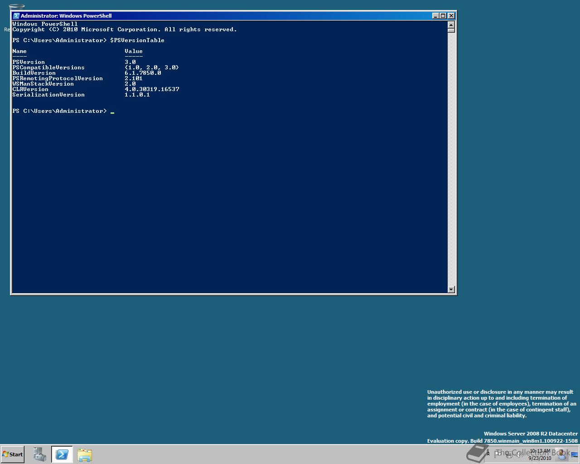Open the Start menu
The width and height of the screenshot is (580, 464).
(12, 454)
